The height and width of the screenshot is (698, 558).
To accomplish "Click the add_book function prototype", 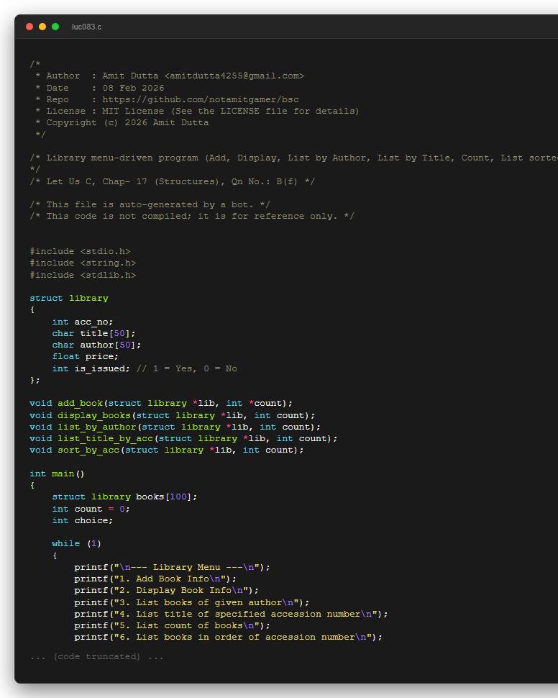I will point(161,403).
